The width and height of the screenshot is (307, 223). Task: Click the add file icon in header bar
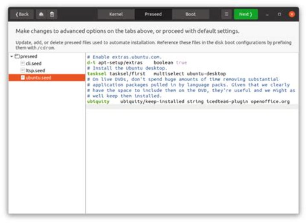pyautogui.click(x=41, y=14)
